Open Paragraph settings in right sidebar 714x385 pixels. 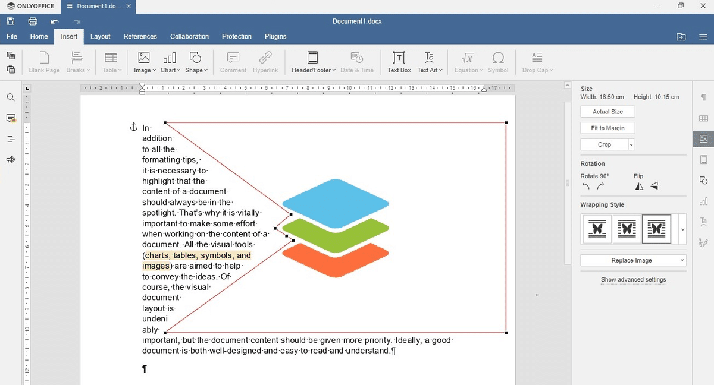coord(704,97)
